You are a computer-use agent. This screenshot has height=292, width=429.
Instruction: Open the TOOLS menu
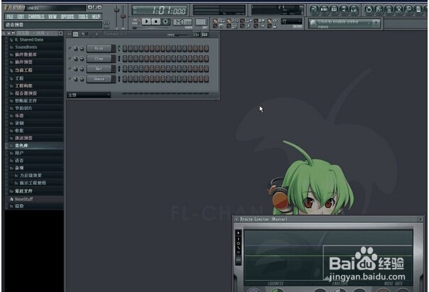tap(83, 17)
